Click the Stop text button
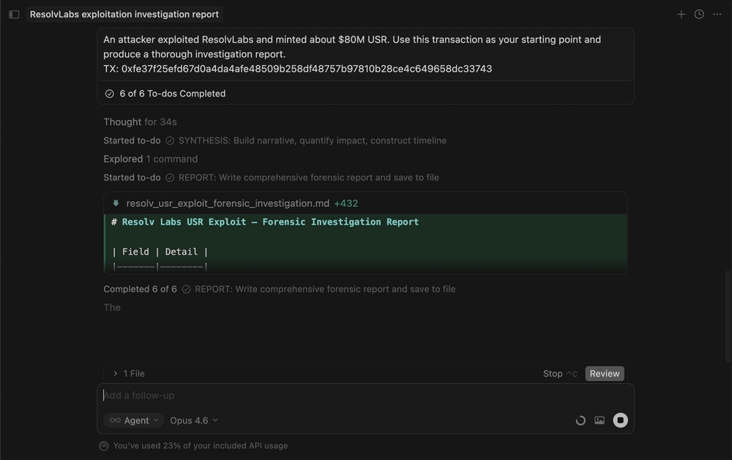Image resolution: width=732 pixels, height=460 pixels. pyautogui.click(x=552, y=374)
